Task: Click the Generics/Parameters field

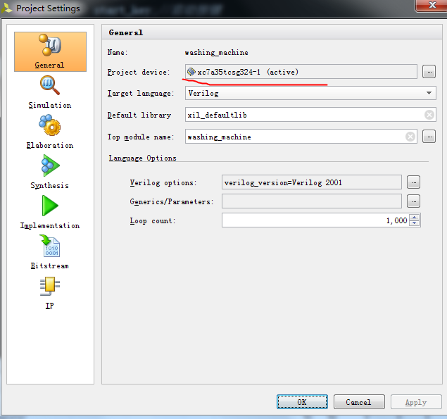Action: (312, 201)
